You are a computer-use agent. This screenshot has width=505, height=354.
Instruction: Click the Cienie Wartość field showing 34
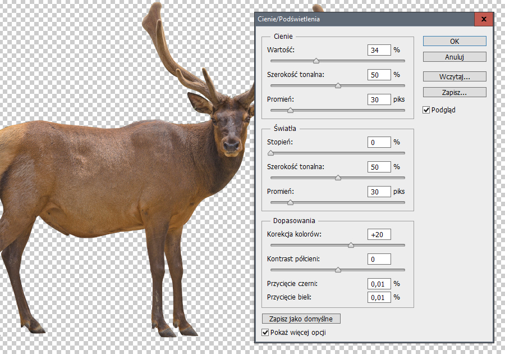[379, 50]
